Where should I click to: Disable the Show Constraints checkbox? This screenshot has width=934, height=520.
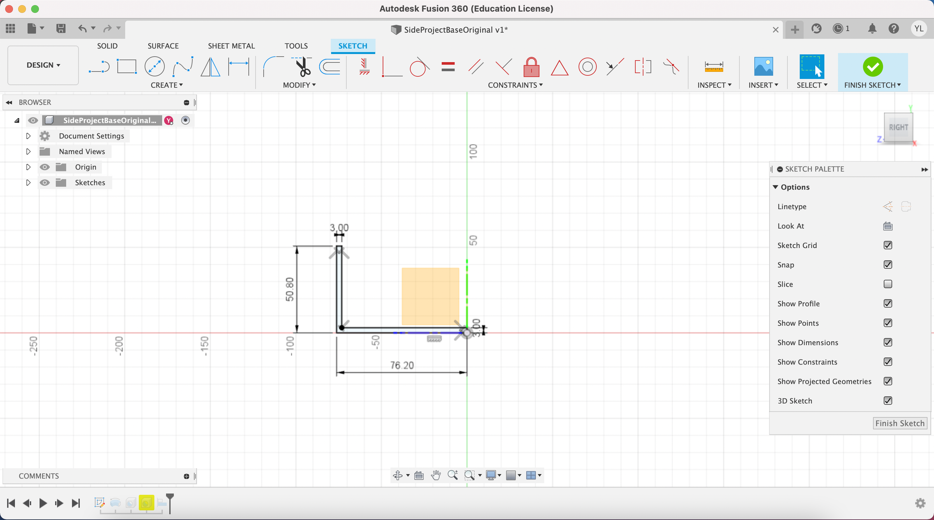click(x=888, y=362)
